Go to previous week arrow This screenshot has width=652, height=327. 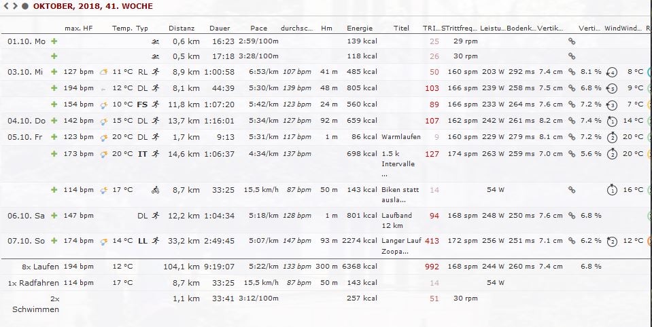pos(6,6)
